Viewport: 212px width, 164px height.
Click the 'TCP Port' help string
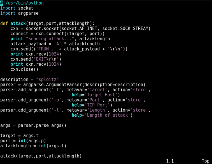(97, 105)
